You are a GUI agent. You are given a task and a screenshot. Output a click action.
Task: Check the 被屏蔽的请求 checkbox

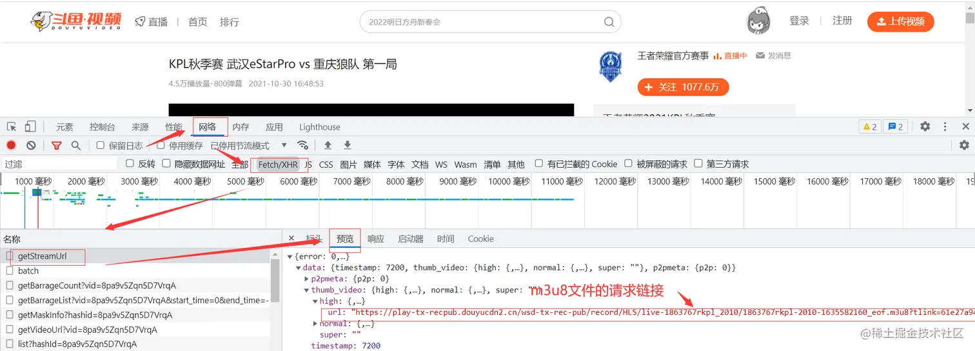coord(628,164)
